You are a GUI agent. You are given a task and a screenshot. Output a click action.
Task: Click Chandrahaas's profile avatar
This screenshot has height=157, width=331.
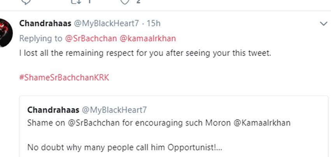pos(6,33)
